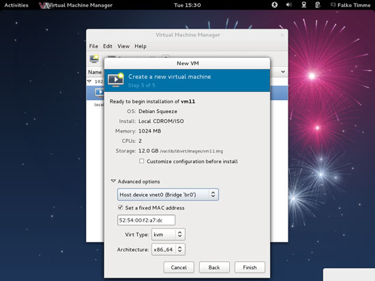Viewport: 375px width, 281px height.
Task: Click the Finish button
Action: [250, 267]
